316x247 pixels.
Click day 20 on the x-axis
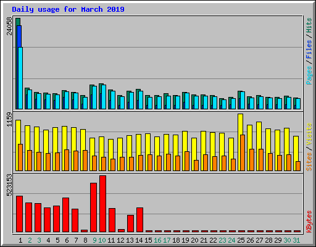194,240
